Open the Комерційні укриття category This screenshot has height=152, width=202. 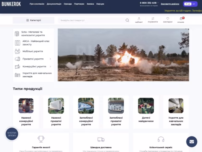coord(34,66)
